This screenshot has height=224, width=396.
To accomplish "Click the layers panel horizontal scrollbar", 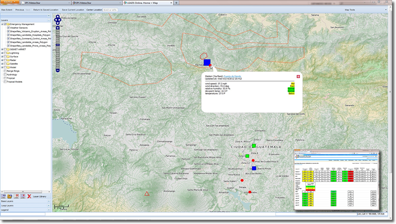I will pyautogui.click(x=23, y=192).
